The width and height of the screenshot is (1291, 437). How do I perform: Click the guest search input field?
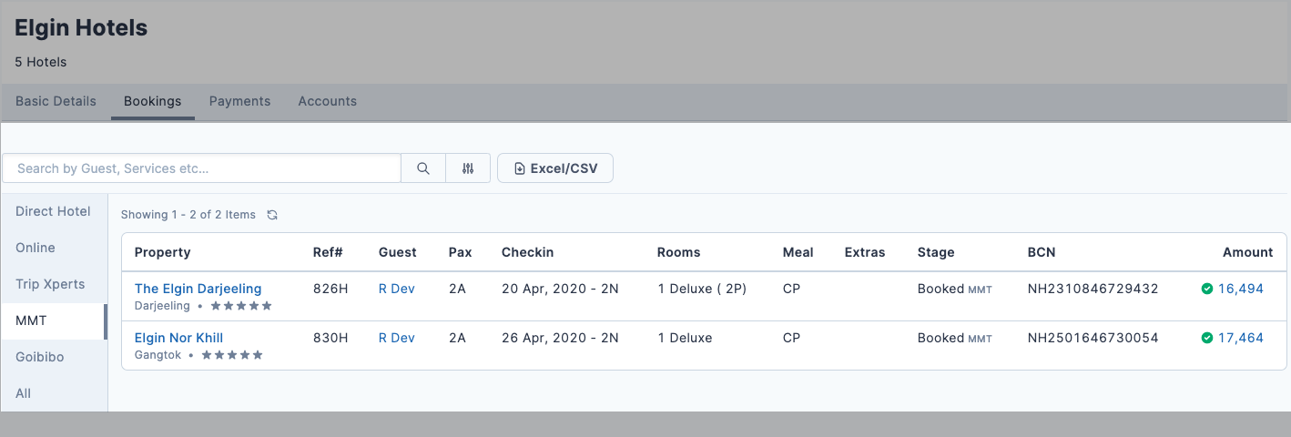202,168
